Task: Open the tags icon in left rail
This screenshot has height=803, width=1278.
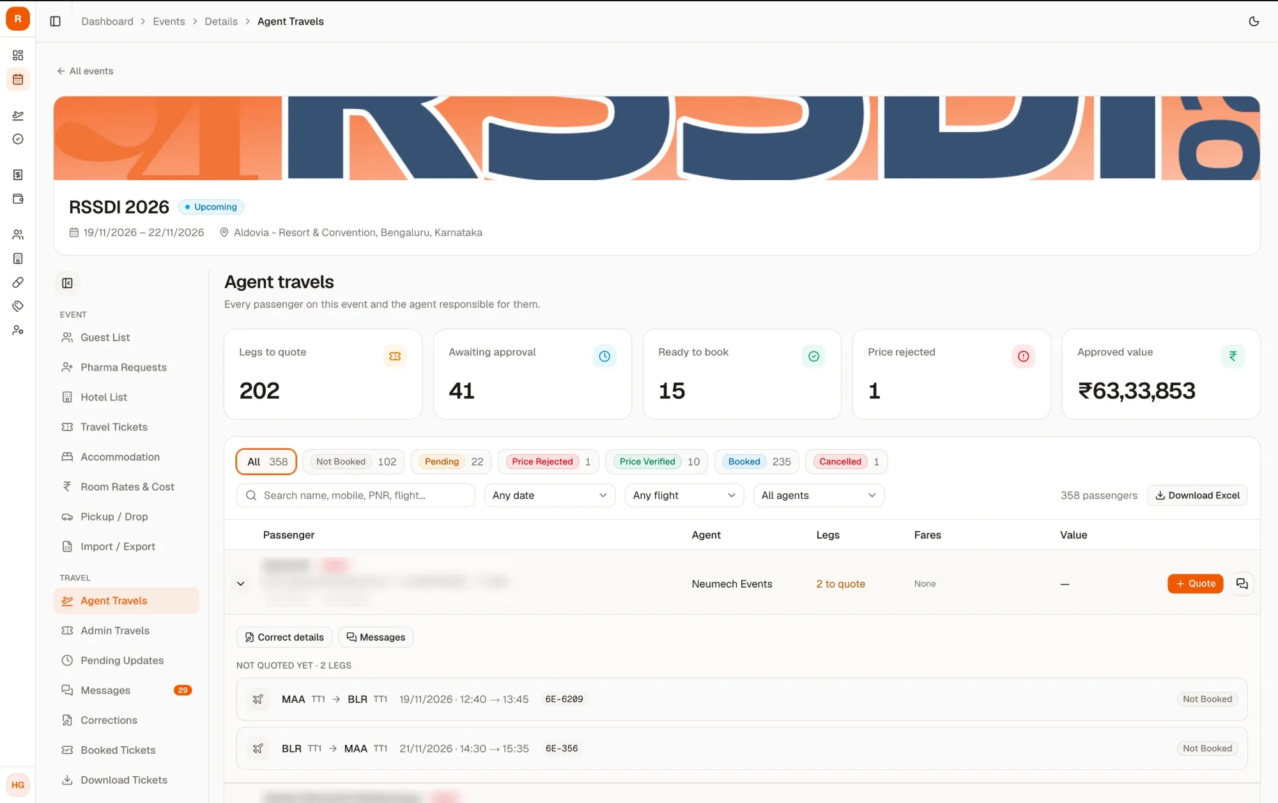Action: click(x=18, y=306)
